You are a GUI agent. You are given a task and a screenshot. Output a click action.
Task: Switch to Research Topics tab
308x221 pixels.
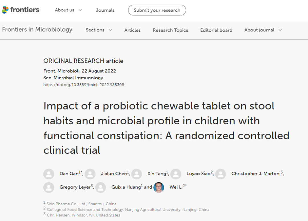click(170, 30)
